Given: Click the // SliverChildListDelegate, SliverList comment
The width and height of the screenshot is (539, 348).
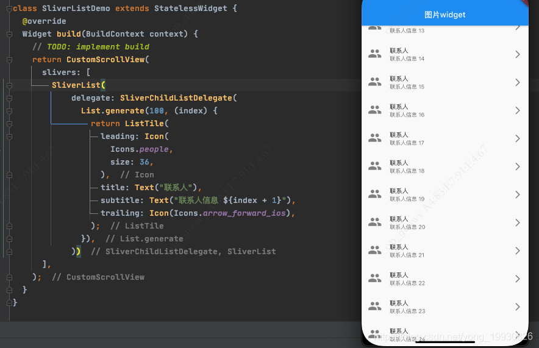Looking at the screenshot, I should (x=183, y=252).
